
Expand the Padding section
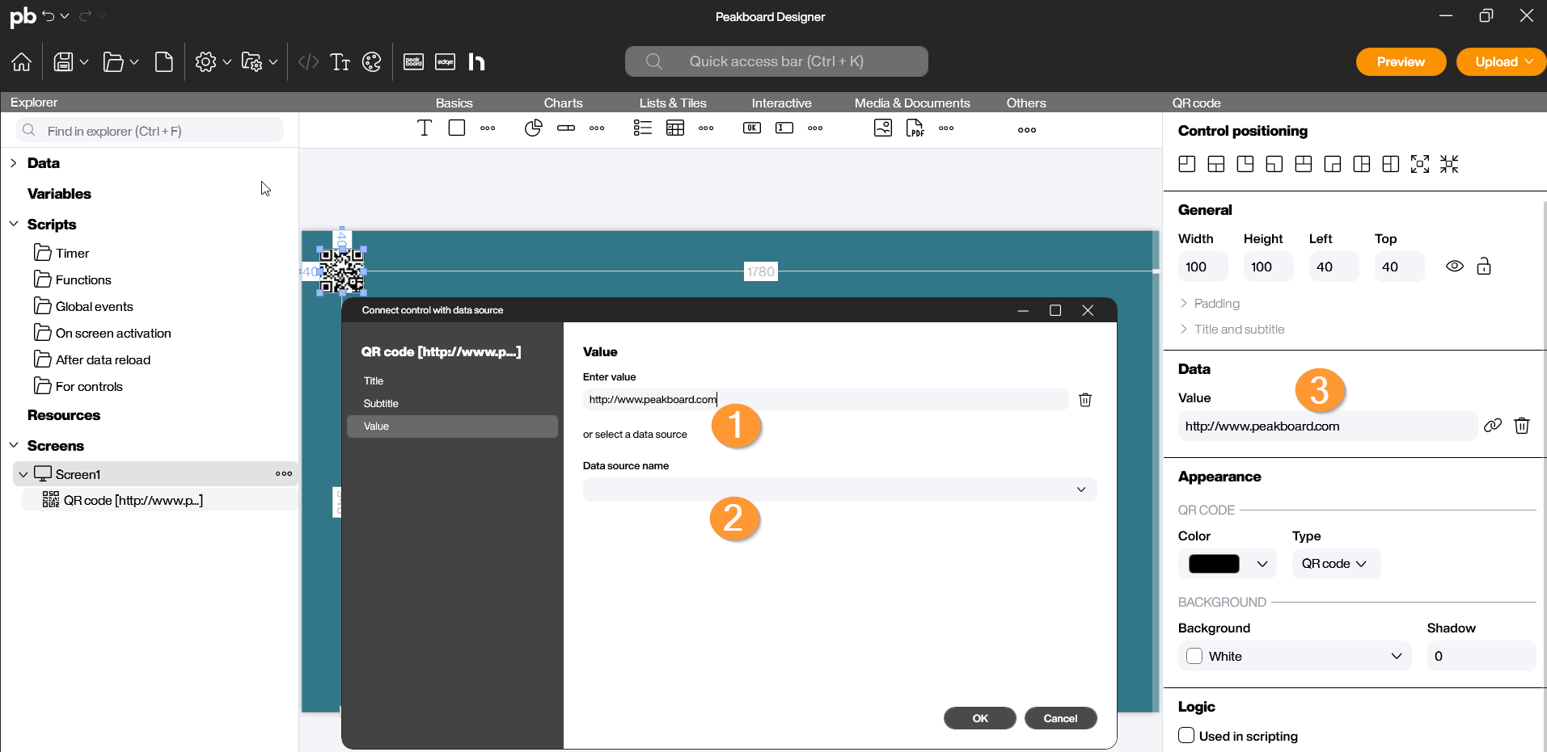[1216, 304]
